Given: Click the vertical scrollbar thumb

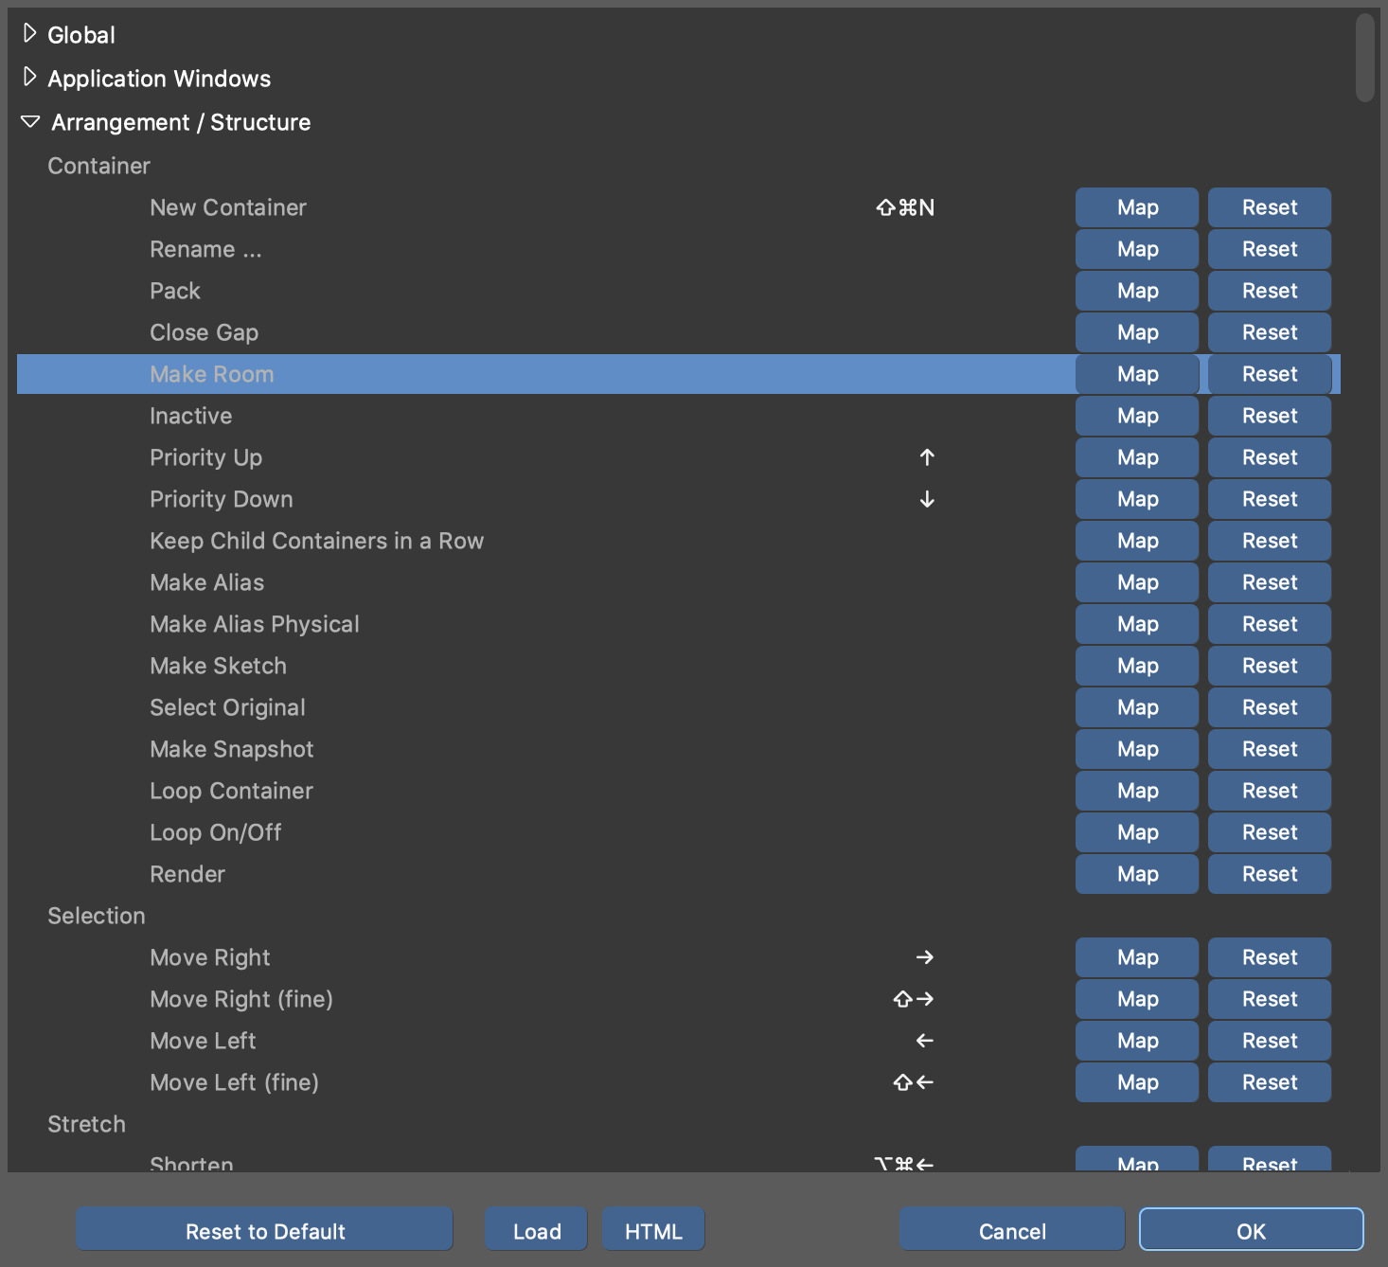Looking at the screenshot, I should (1364, 57).
